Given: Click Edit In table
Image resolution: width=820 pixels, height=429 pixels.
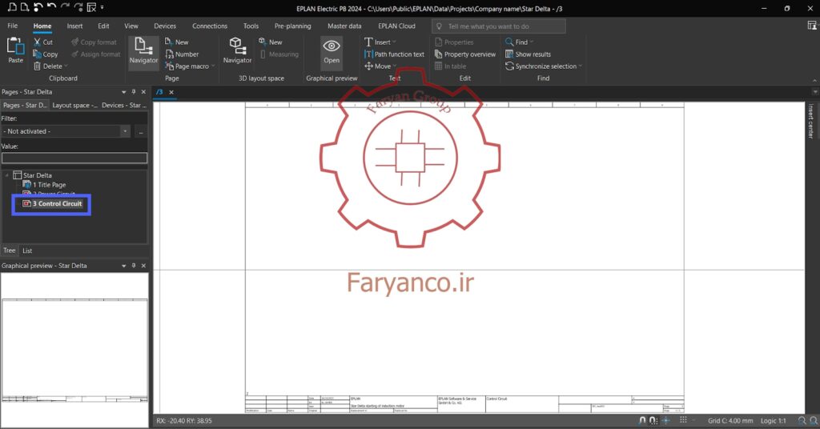Looking at the screenshot, I should tap(450, 66).
